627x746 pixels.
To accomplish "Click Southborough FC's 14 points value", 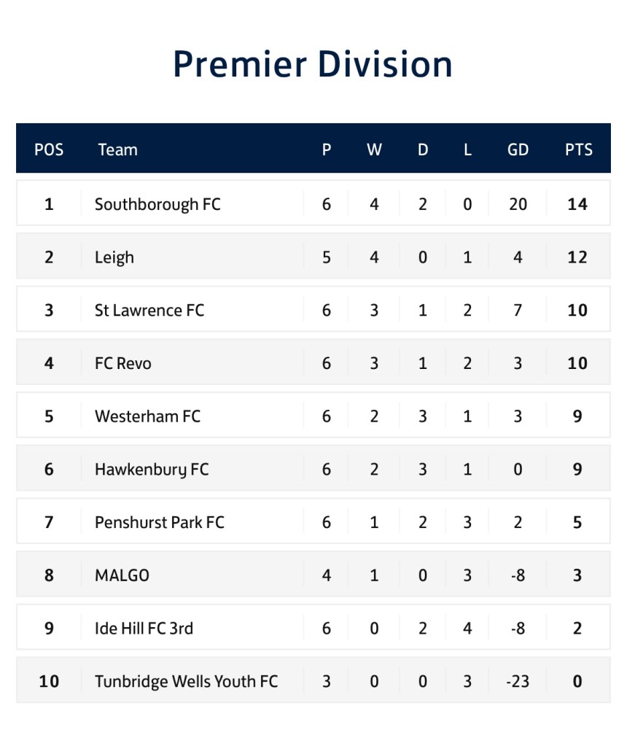I will [x=577, y=204].
